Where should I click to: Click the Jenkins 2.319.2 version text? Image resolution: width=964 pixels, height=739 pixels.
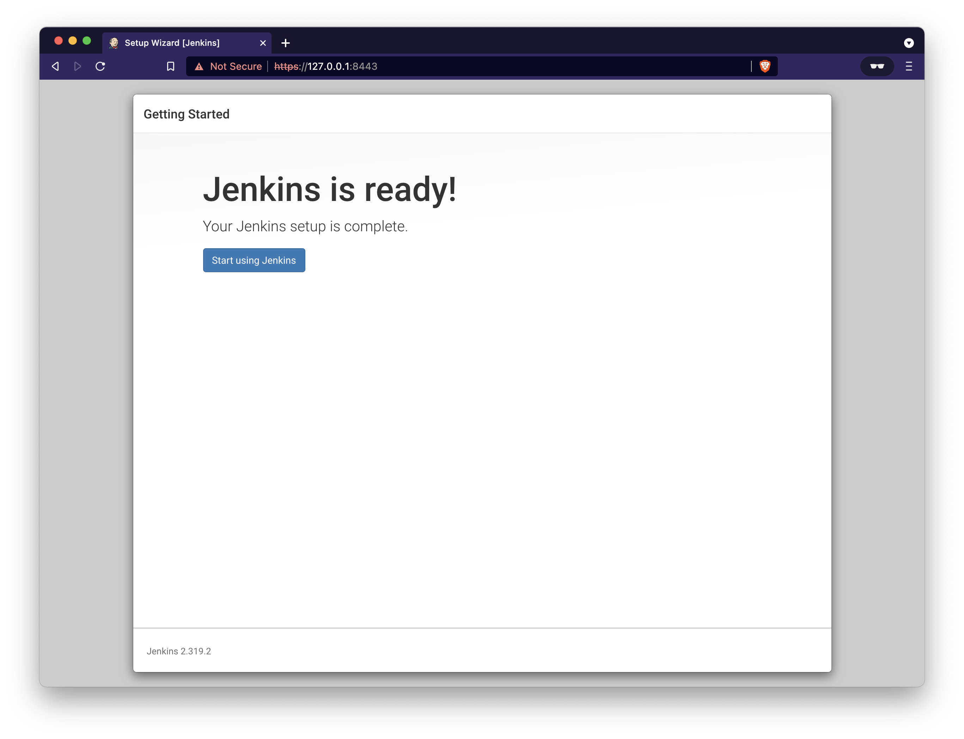pos(178,651)
